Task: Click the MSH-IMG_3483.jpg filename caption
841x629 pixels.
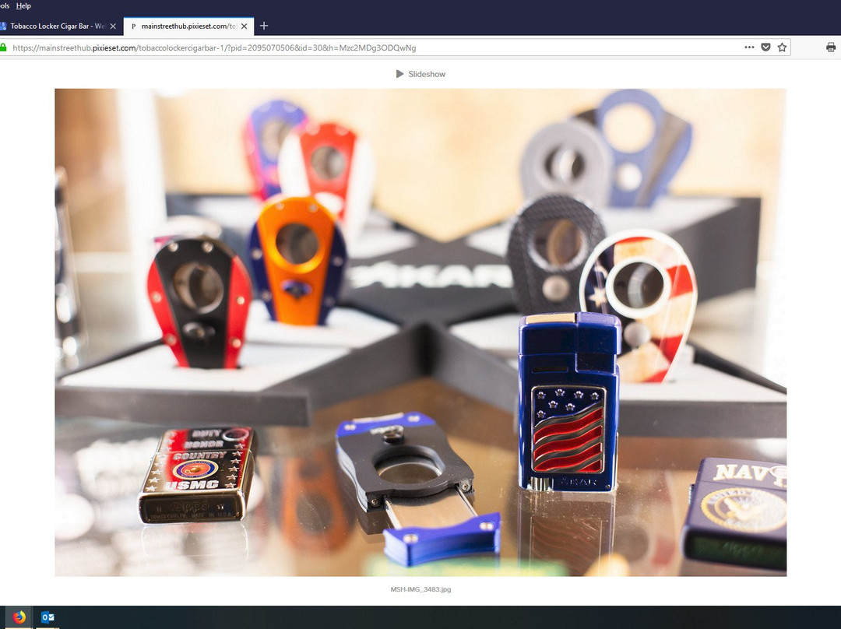Action: (420, 589)
